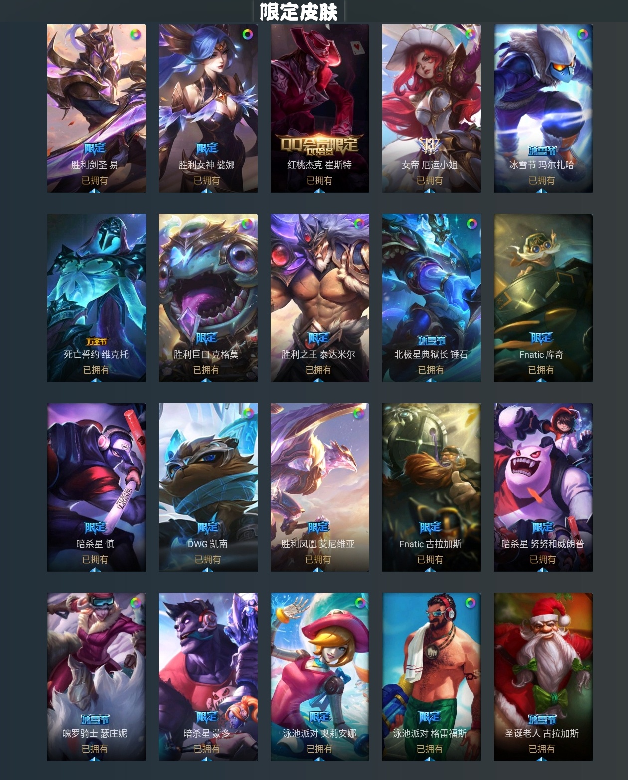Select 泳池派对 奥莉安娜 skin thumbnail
Viewport: 628px width, 780px height.
320,677
